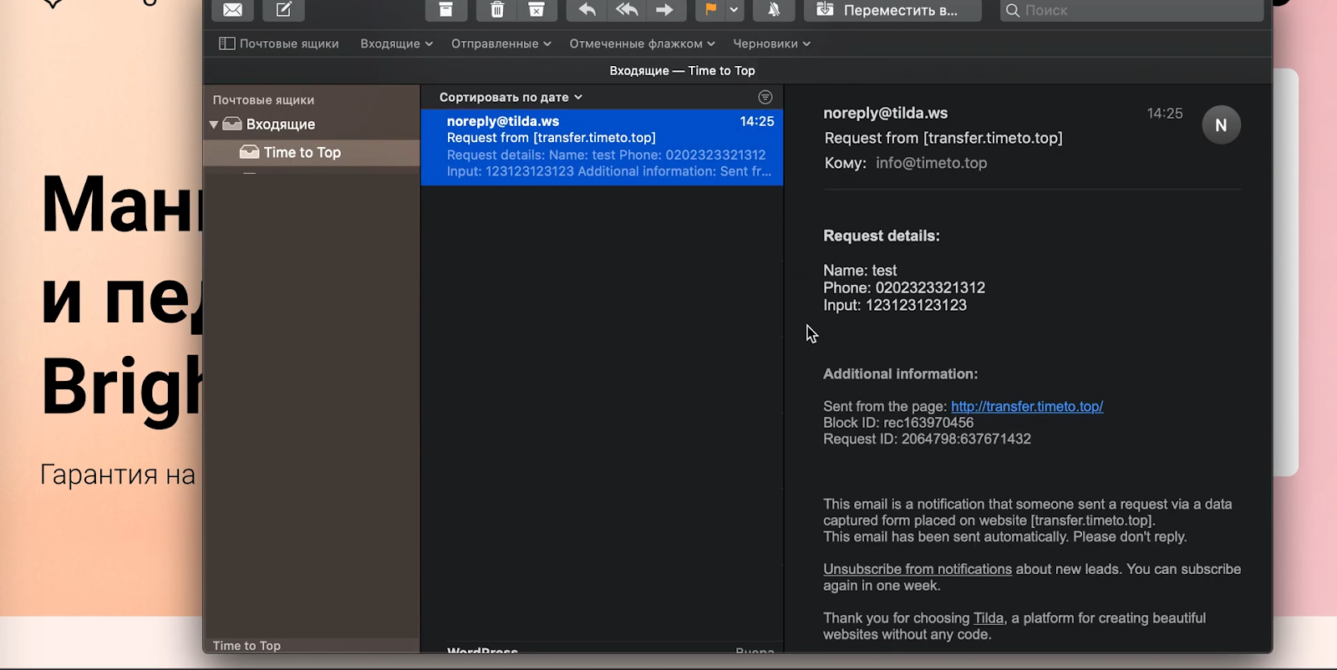Flag the message with orange flag
Image resolution: width=1337 pixels, height=670 pixels.
point(710,10)
